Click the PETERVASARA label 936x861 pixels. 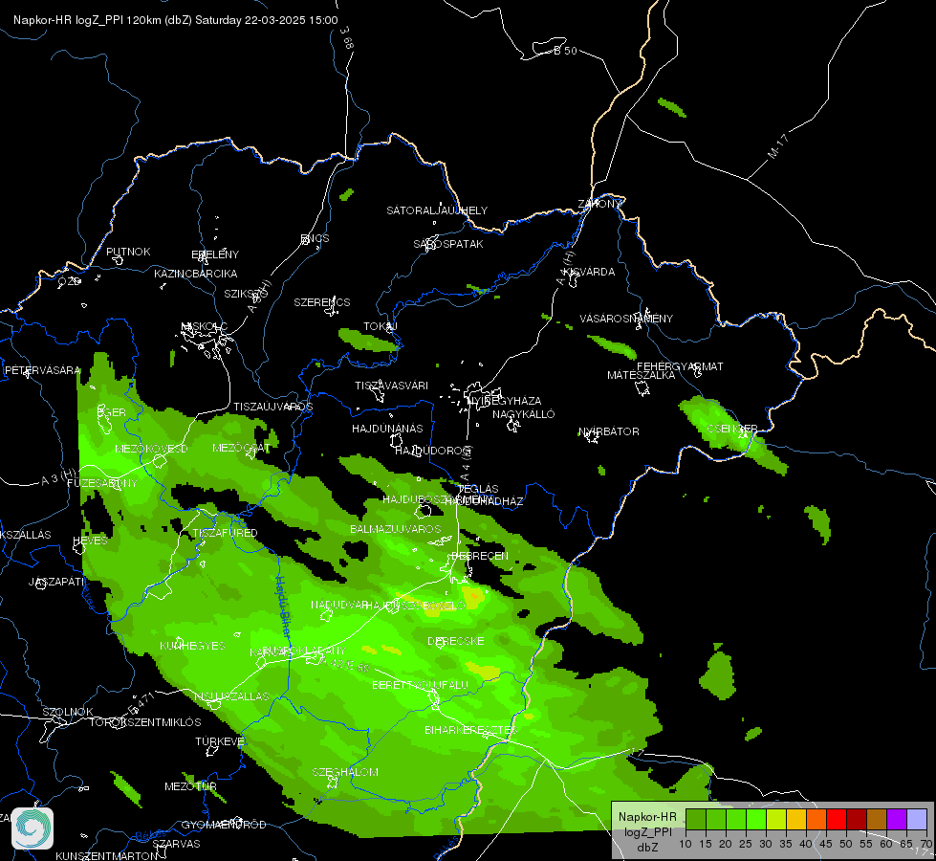[x=42, y=370]
